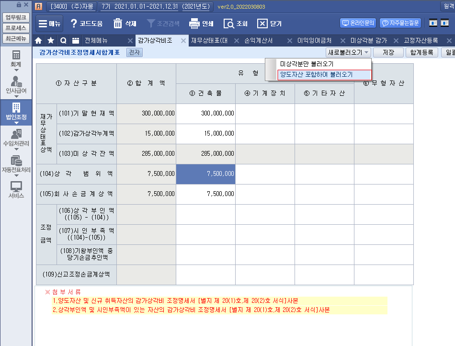
Task: Click the 업무링크 button
Action: point(16,17)
